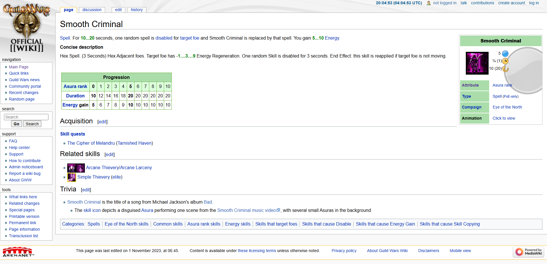The image size is (547, 264).
Task: Click the recharge time icon
Action: [505, 69]
